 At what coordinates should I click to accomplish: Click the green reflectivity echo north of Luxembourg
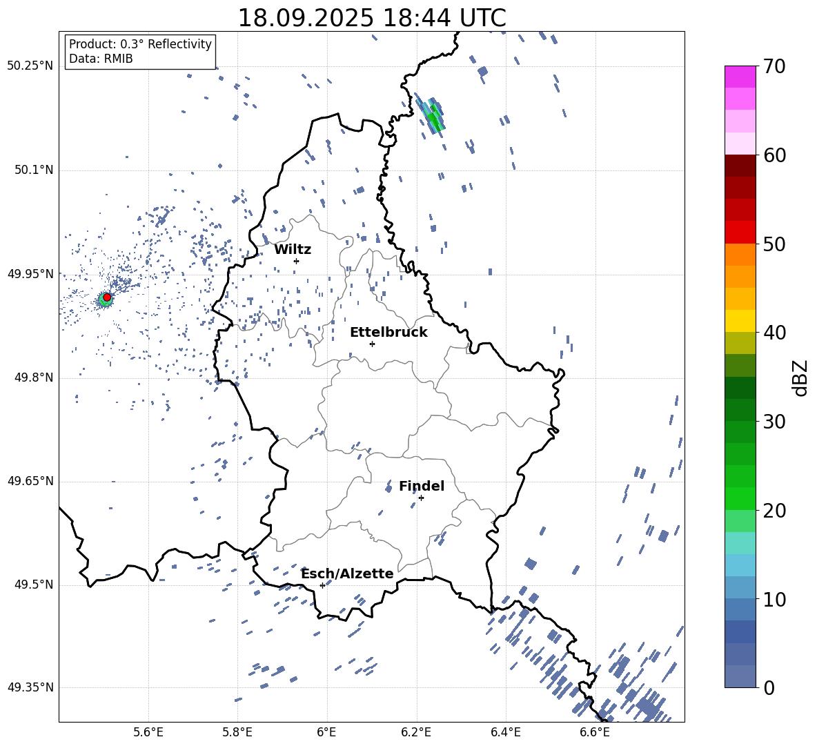(433, 116)
